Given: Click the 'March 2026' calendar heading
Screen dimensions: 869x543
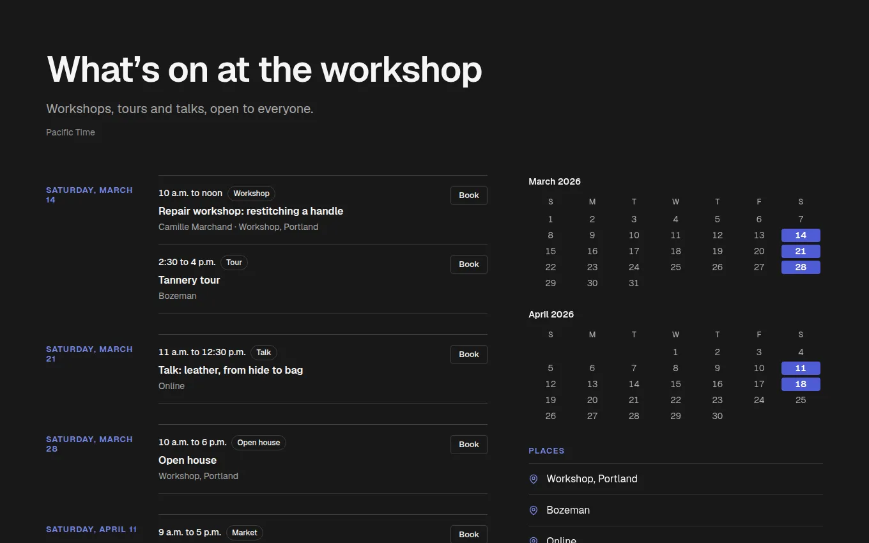Looking at the screenshot, I should tap(555, 181).
